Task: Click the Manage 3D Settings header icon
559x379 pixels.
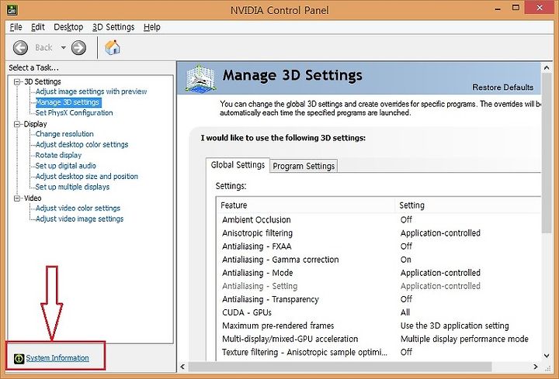Action: [201, 78]
